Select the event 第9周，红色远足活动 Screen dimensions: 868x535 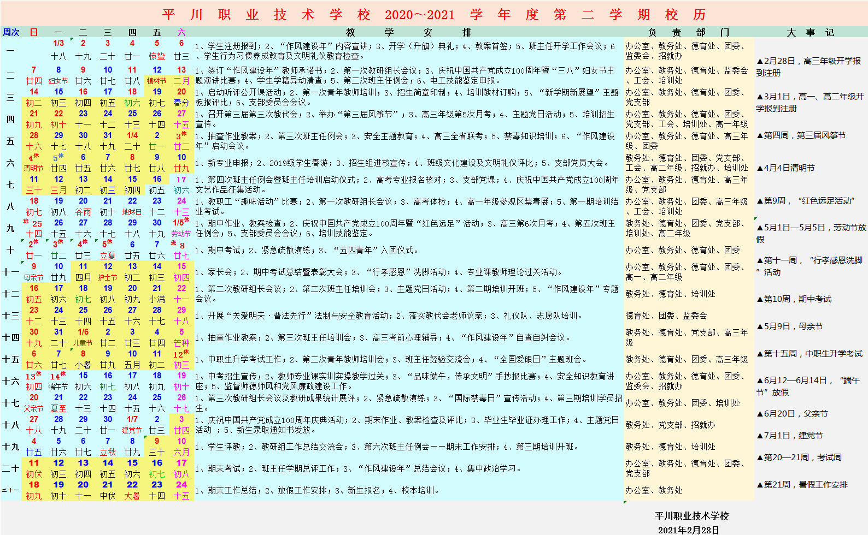point(806,200)
